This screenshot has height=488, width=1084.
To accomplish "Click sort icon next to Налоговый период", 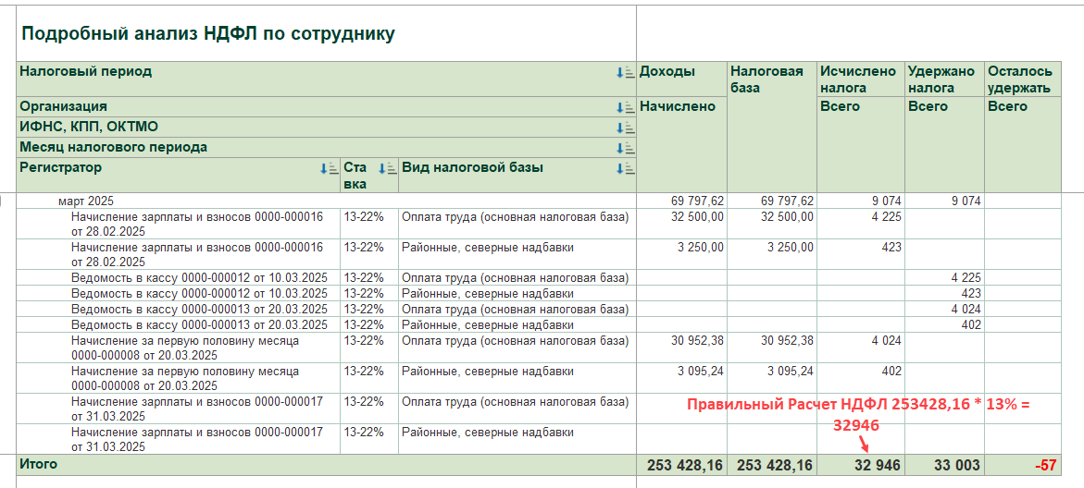I will pos(625,72).
